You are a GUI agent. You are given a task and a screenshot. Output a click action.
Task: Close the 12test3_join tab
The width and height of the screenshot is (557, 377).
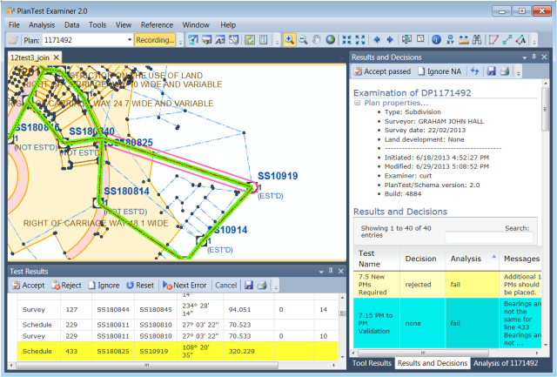(56, 57)
